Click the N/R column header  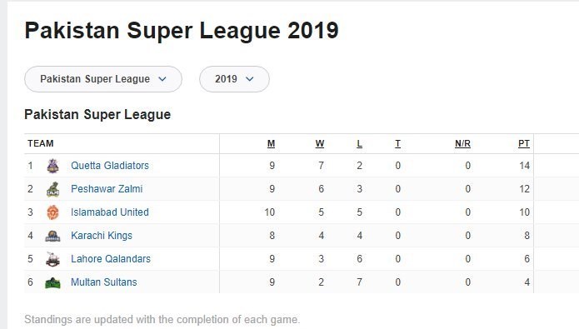click(462, 143)
